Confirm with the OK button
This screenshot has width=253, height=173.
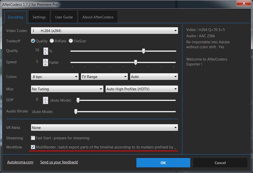pos(163,163)
